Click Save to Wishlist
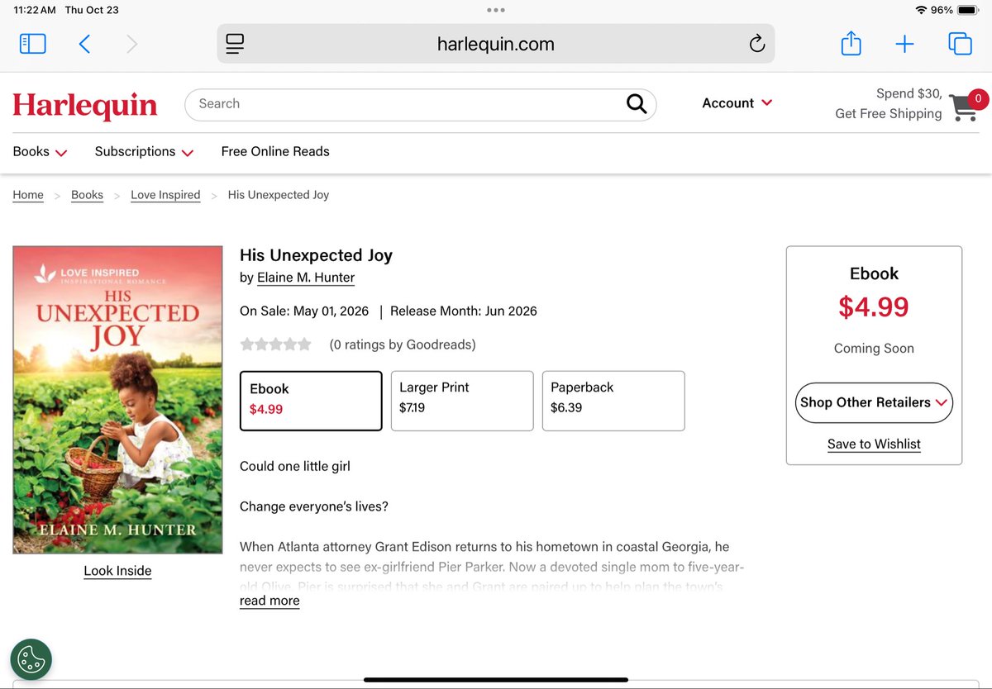 coord(874,444)
